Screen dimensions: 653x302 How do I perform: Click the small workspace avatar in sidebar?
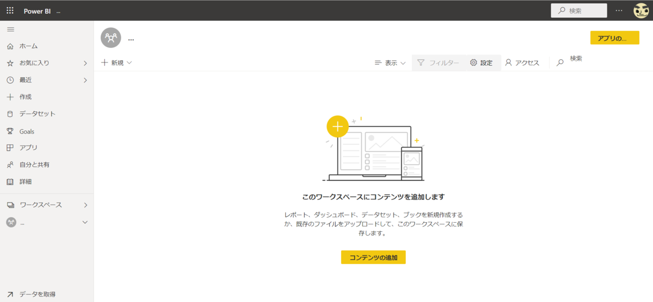pos(11,222)
